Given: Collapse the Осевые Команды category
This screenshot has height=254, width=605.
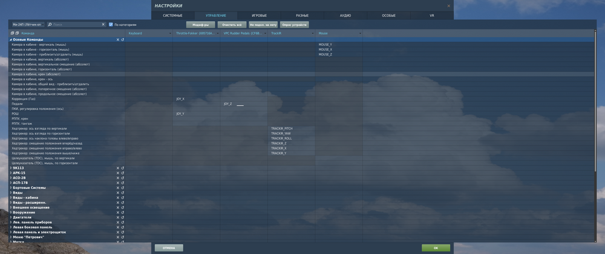Looking at the screenshot, I should coord(11,40).
